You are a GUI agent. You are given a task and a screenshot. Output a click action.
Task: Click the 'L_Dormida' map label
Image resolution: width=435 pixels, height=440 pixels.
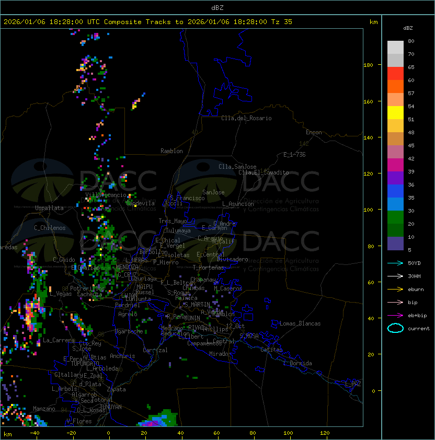pos(297,363)
